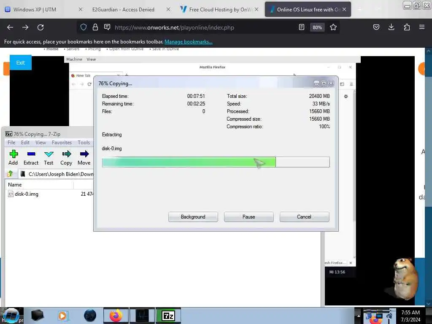This screenshot has width=432, height=324.
Task: Toggle reader view icon
Action: pos(302,27)
